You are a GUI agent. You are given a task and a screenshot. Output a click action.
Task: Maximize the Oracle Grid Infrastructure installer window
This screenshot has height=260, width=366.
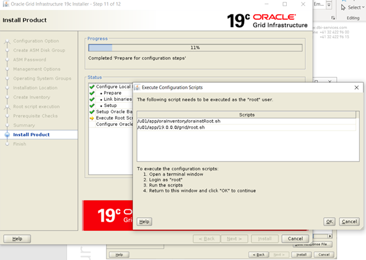(x=284, y=4)
